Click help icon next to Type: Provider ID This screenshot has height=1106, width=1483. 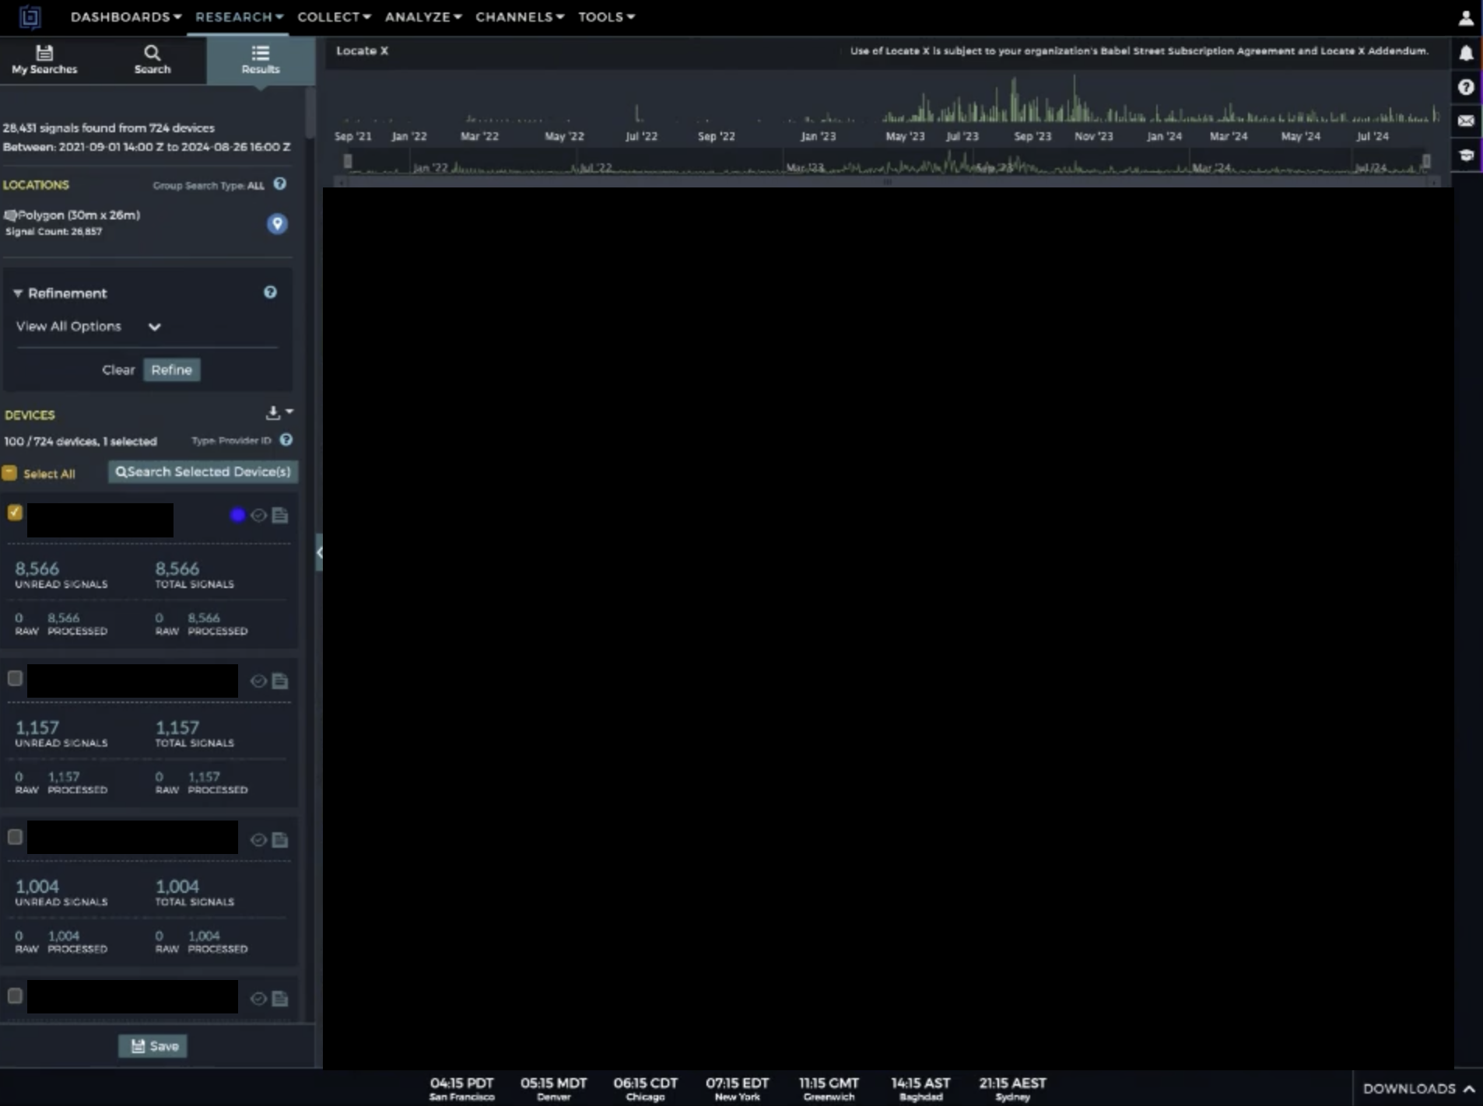click(286, 440)
